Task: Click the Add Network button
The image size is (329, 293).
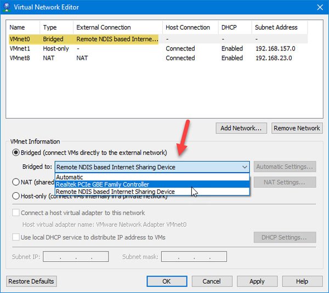Action: click(x=241, y=128)
